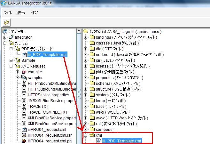Expand the system folder

[86, 95]
